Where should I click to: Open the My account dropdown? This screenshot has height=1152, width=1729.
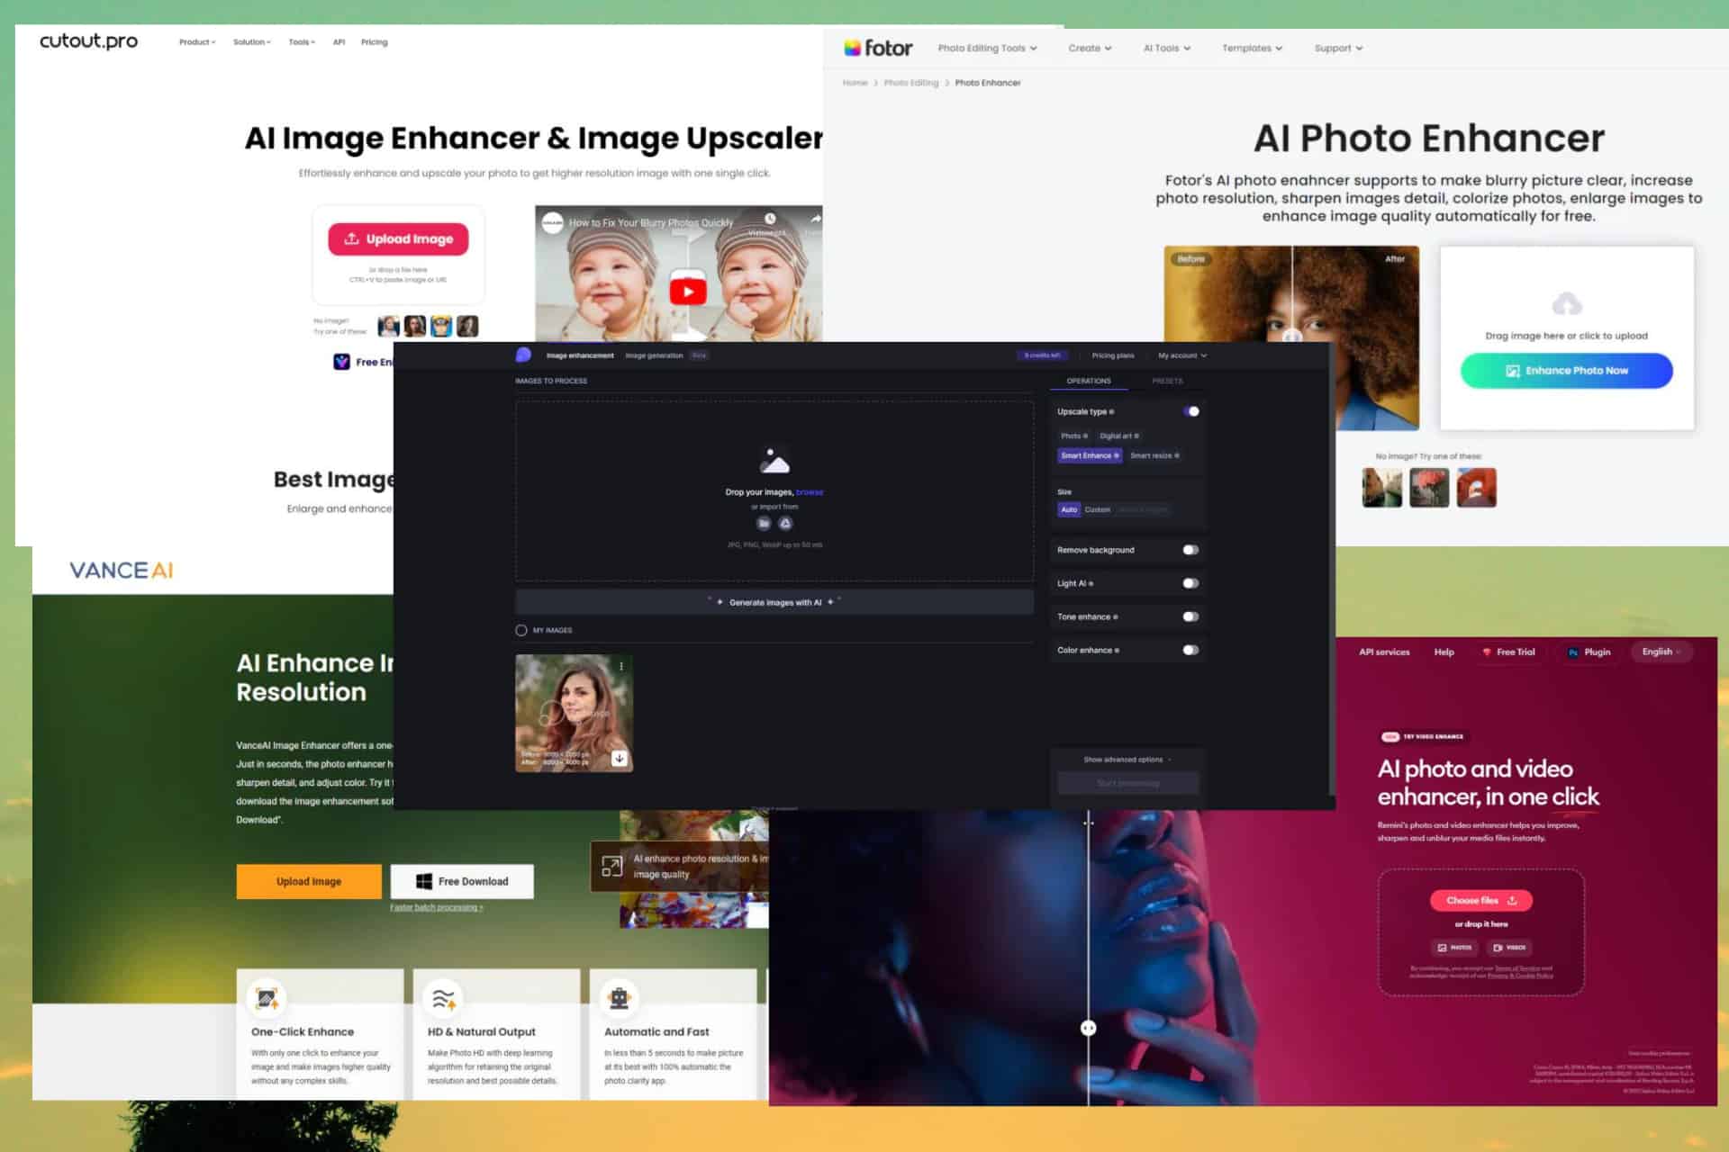[x=1182, y=355]
